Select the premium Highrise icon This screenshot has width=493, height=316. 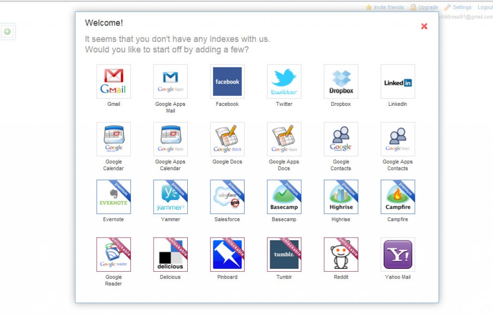click(x=341, y=197)
